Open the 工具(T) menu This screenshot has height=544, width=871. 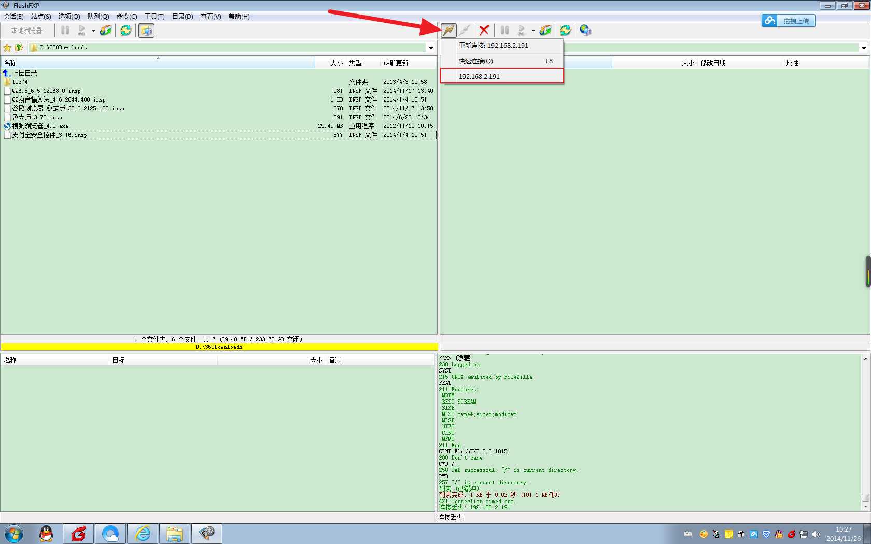click(154, 17)
